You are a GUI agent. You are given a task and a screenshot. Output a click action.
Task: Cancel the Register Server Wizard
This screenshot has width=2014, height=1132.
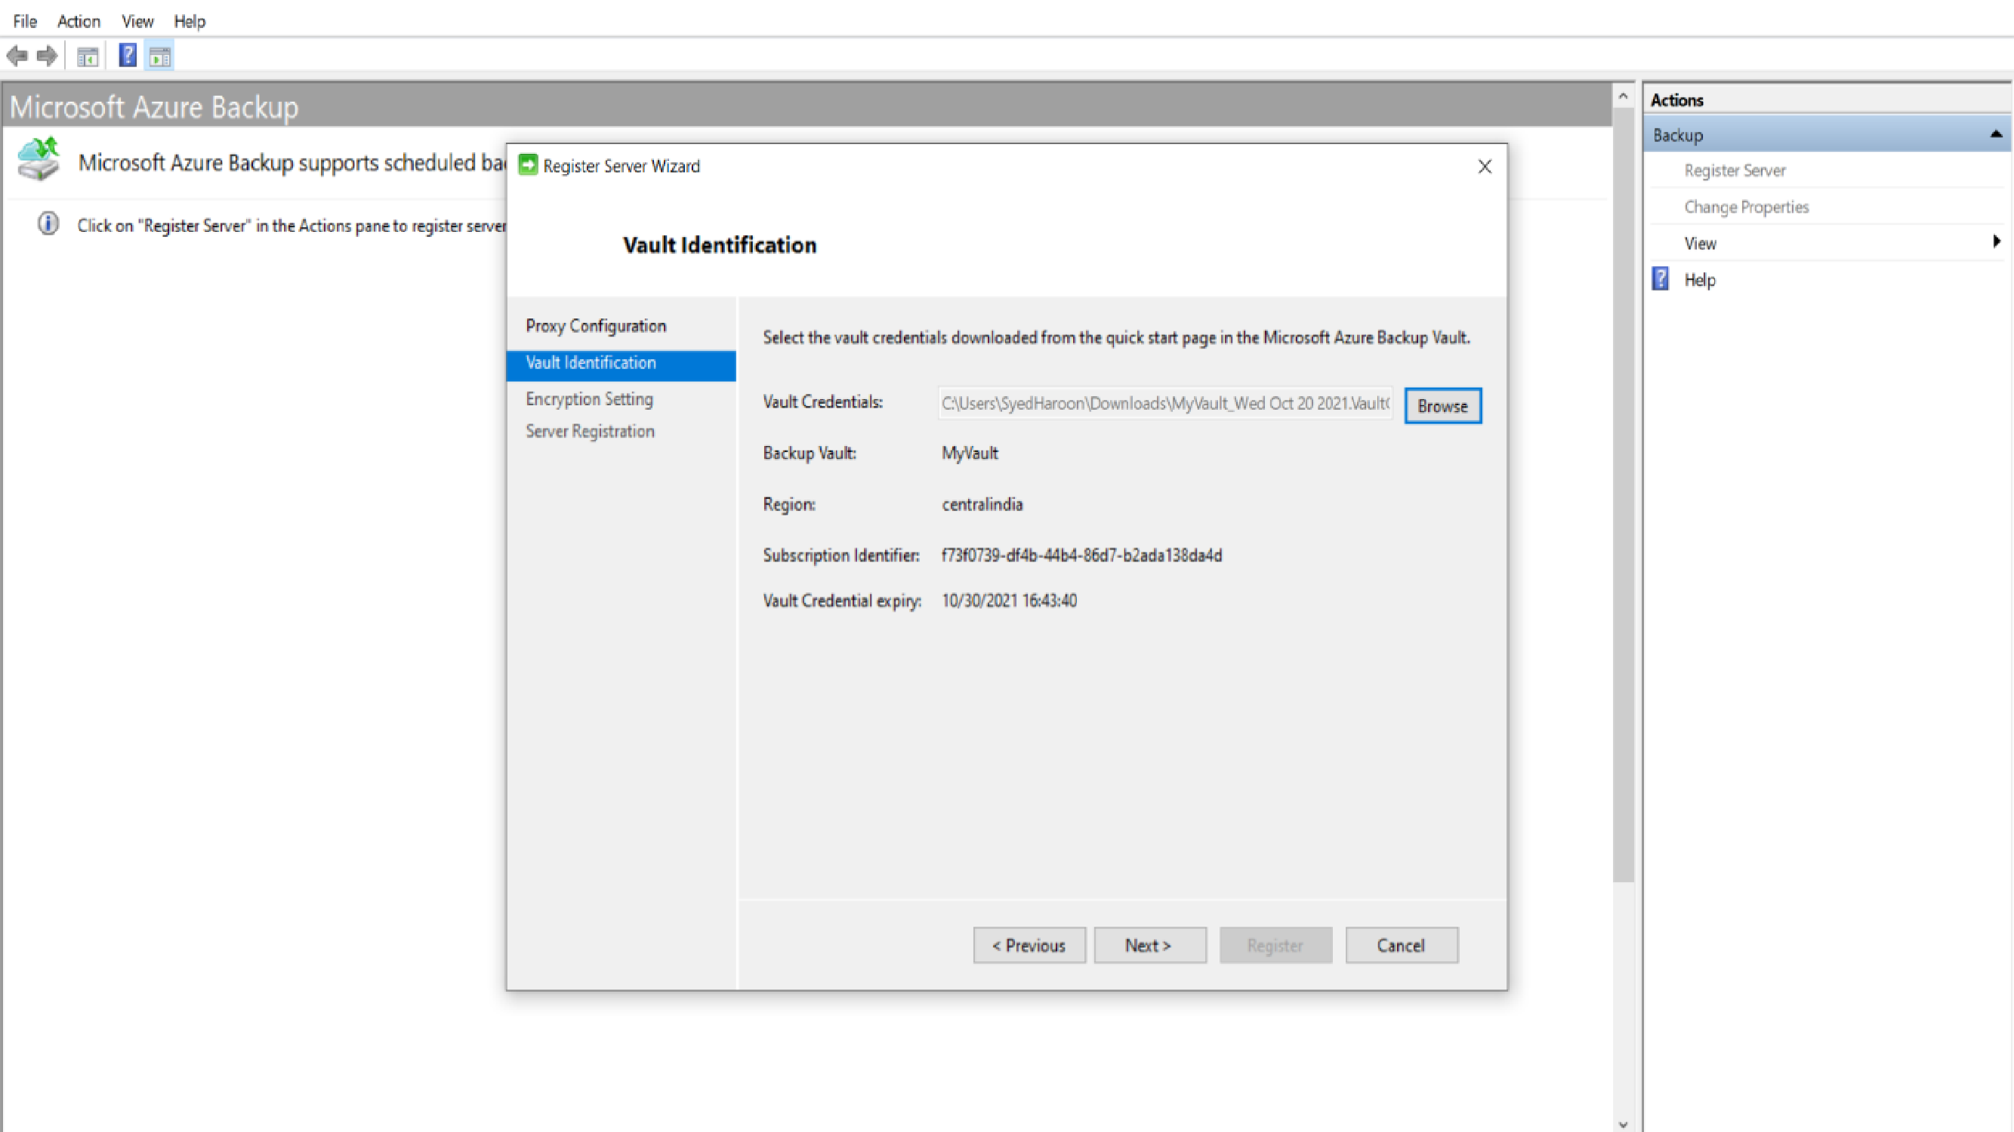click(1401, 946)
